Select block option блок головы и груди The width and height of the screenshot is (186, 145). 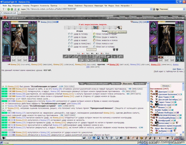94,34
